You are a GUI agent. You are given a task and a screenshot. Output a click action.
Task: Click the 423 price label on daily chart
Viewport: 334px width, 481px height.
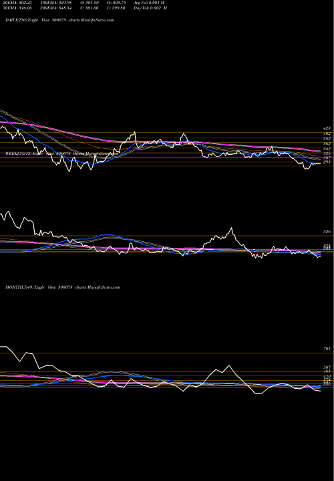tap(327, 128)
